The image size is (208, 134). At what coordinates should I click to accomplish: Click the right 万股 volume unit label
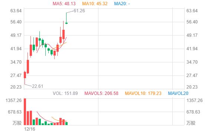coord(191,123)
